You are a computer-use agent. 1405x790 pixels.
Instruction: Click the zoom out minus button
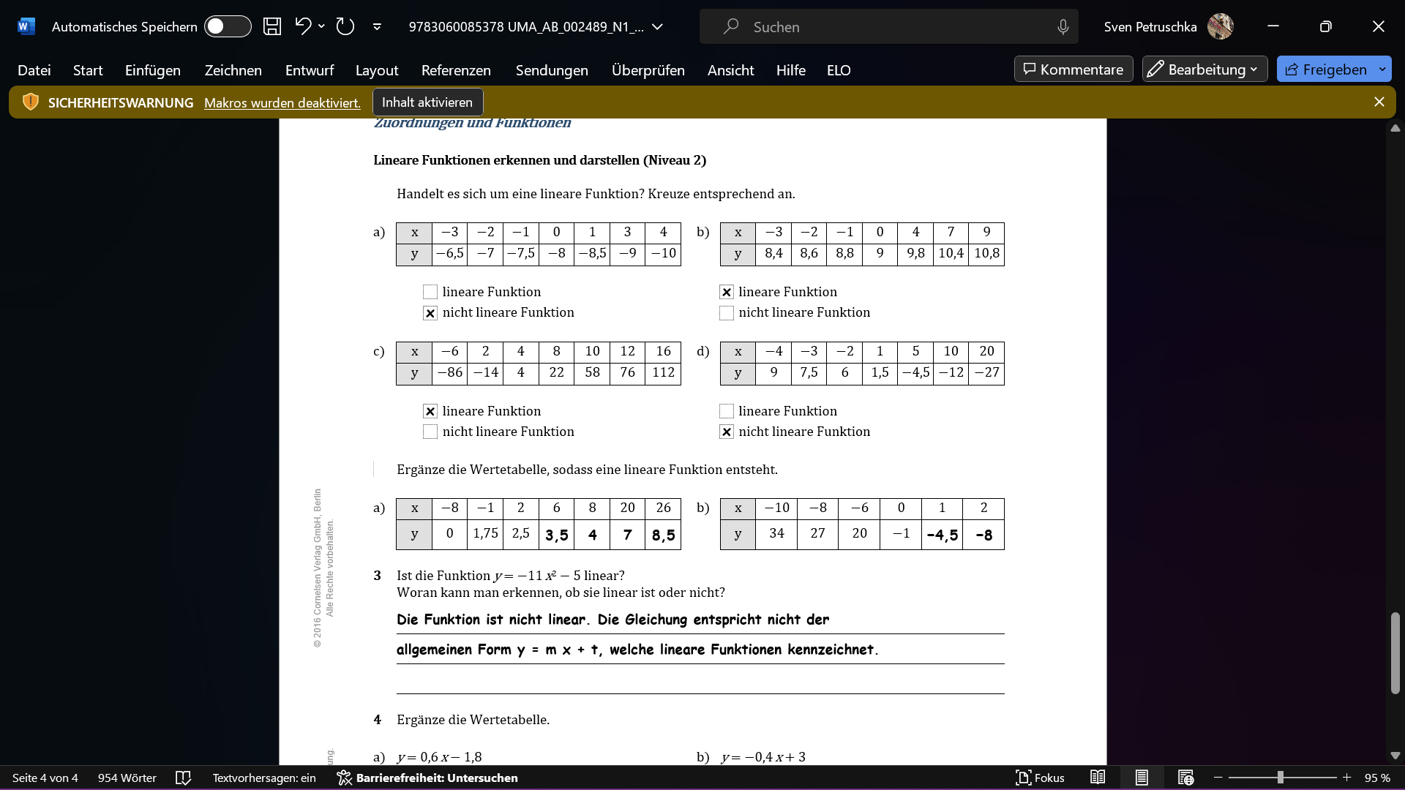click(1218, 778)
